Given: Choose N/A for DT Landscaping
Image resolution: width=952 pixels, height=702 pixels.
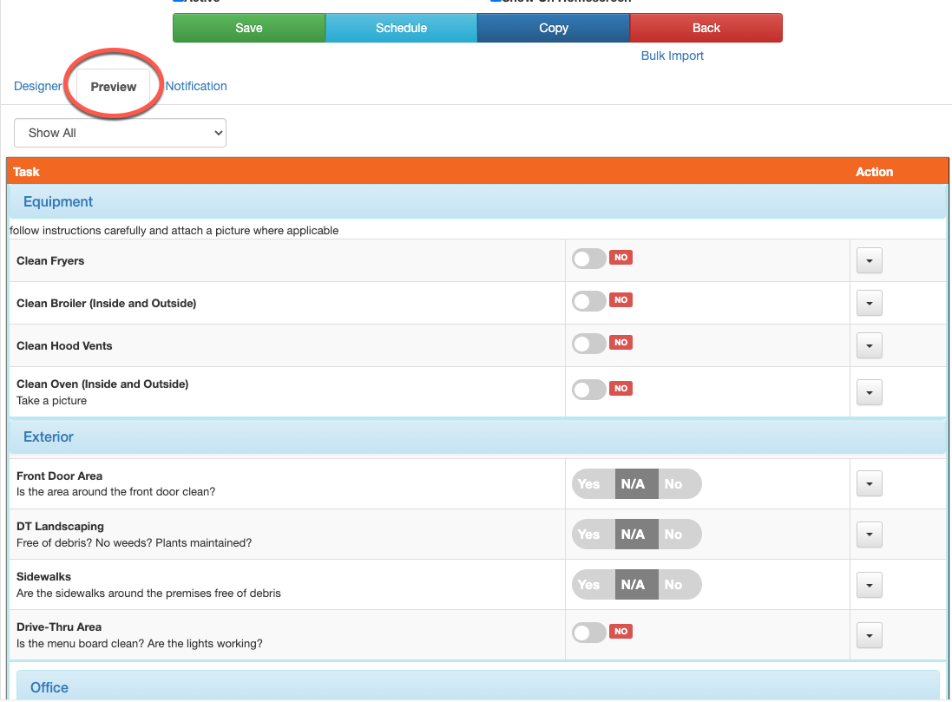Looking at the screenshot, I should (634, 535).
